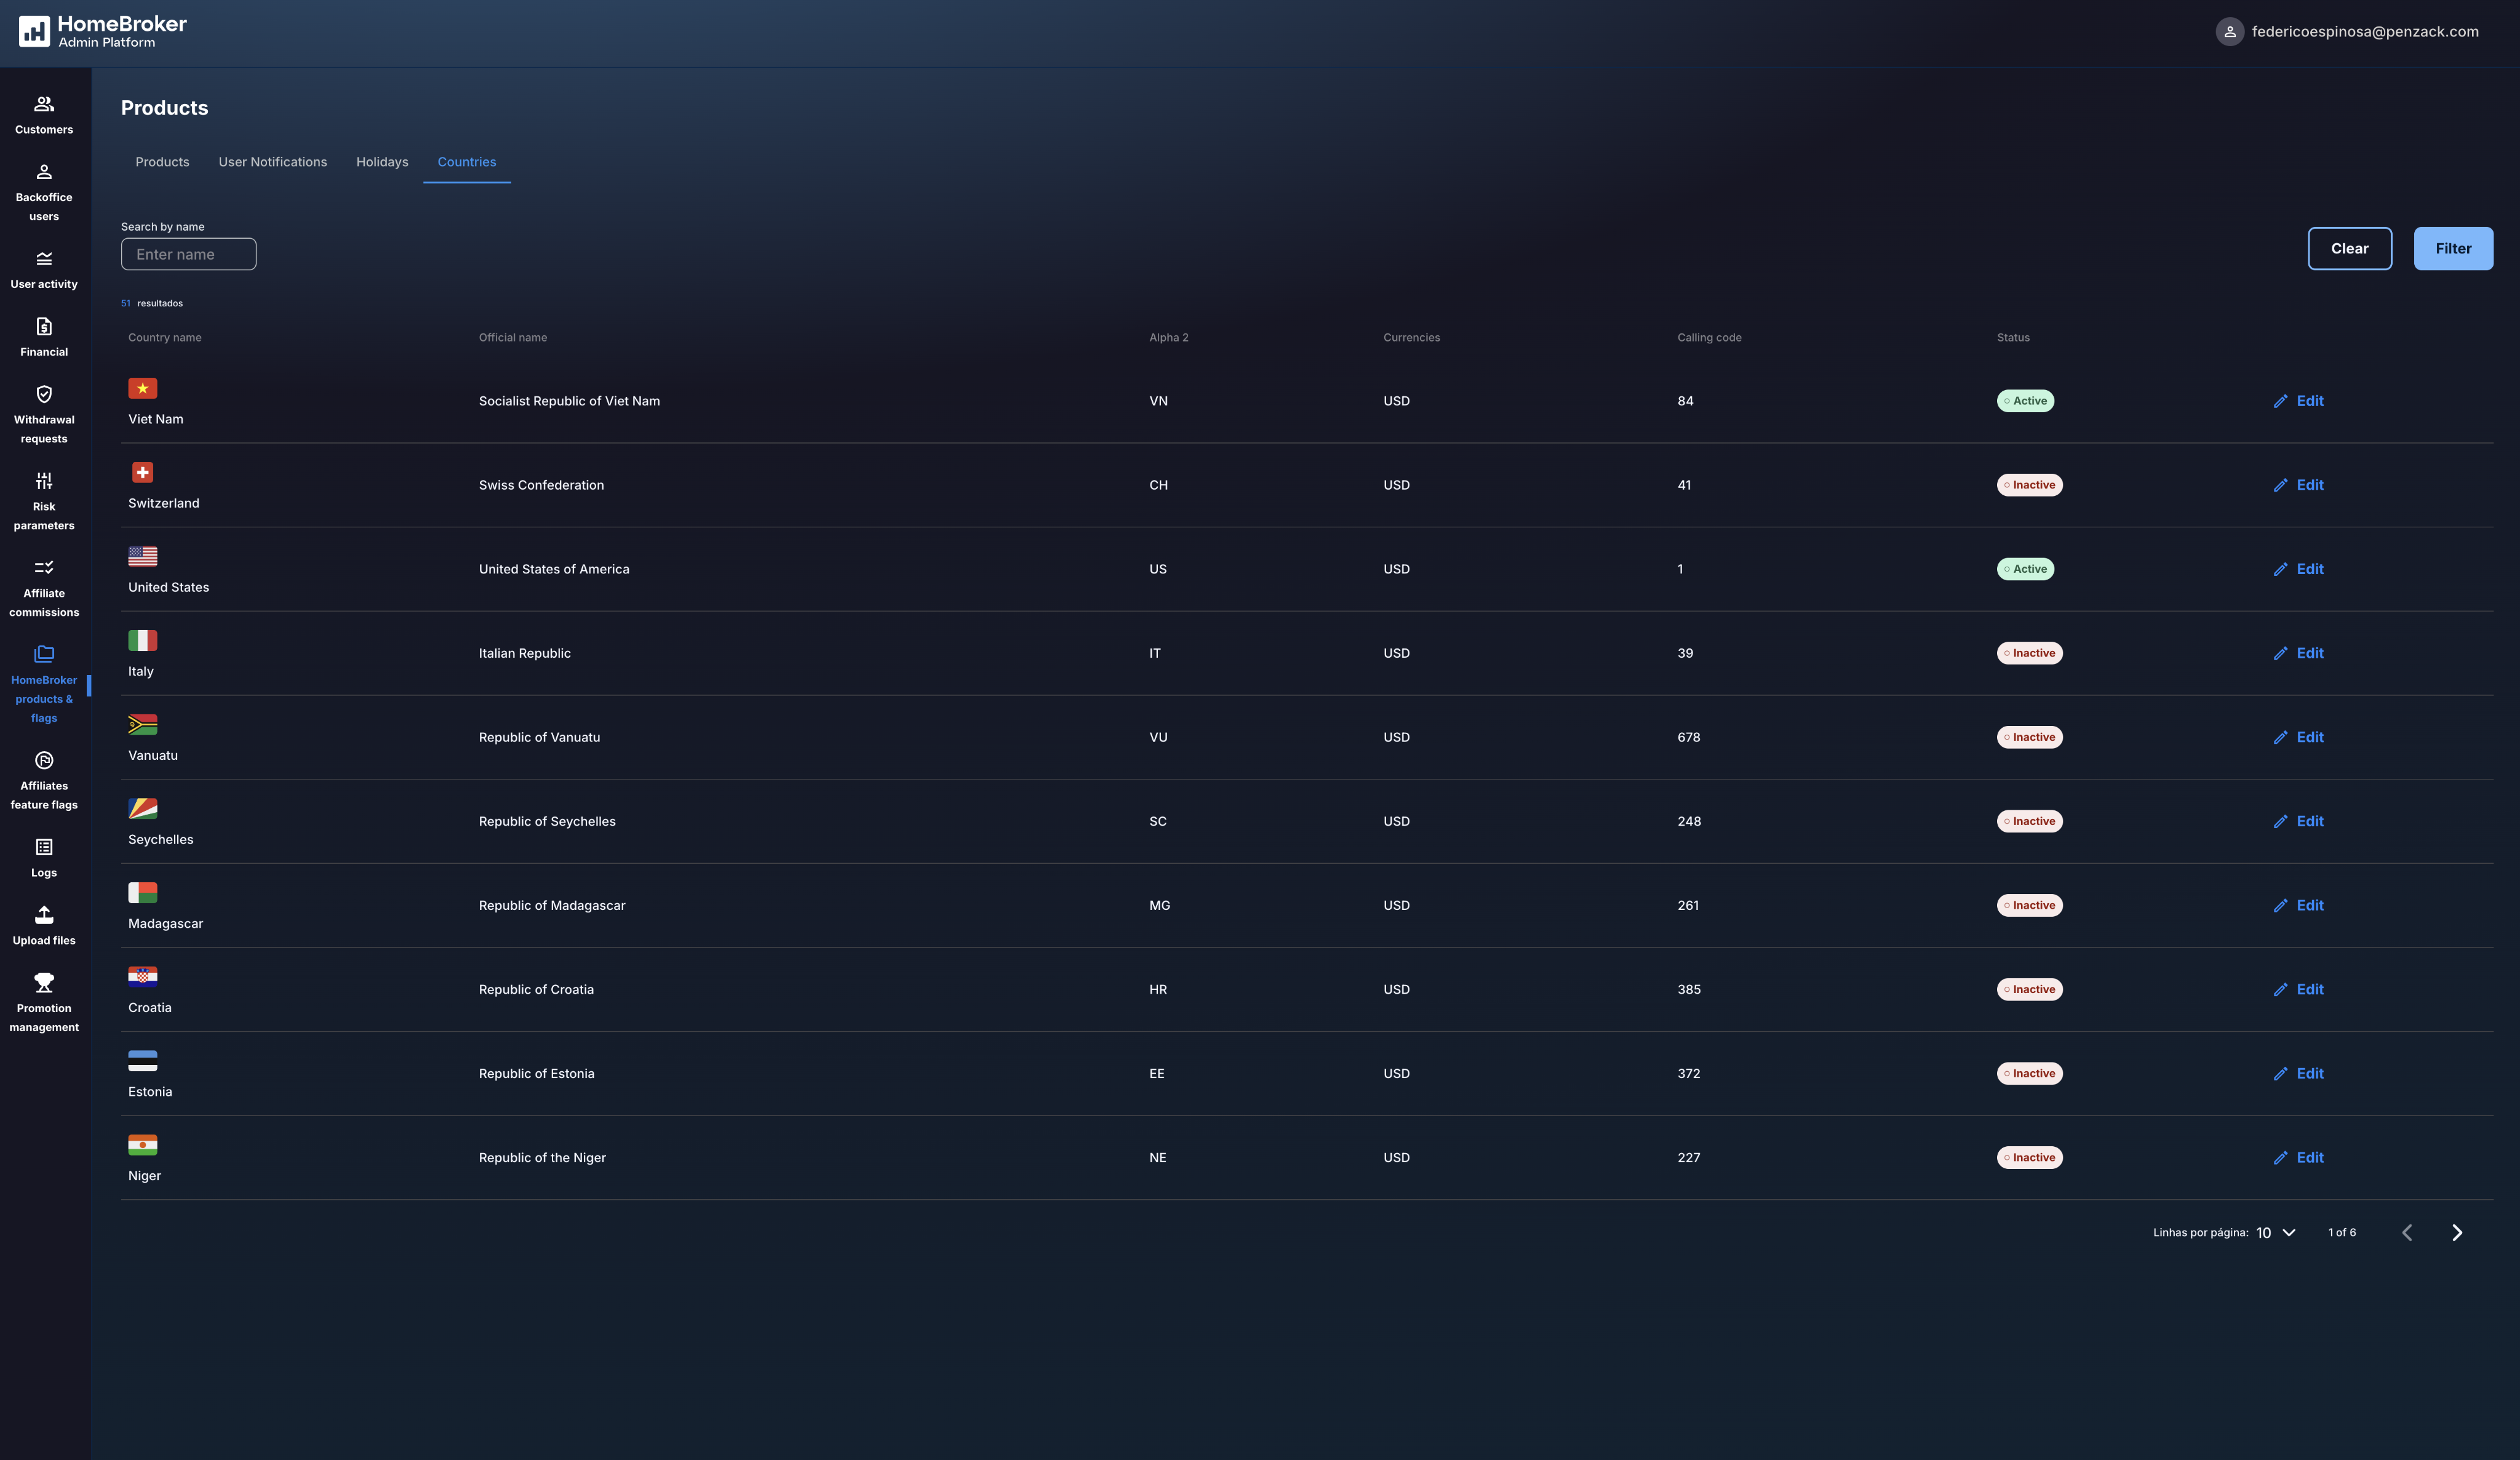This screenshot has width=2520, height=1460.
Task: Click the Clear button
Action: pyautogui.click(x=2349, y=249)
